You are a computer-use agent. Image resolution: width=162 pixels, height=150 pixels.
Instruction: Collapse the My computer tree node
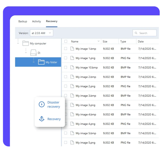tap(18, 43)
